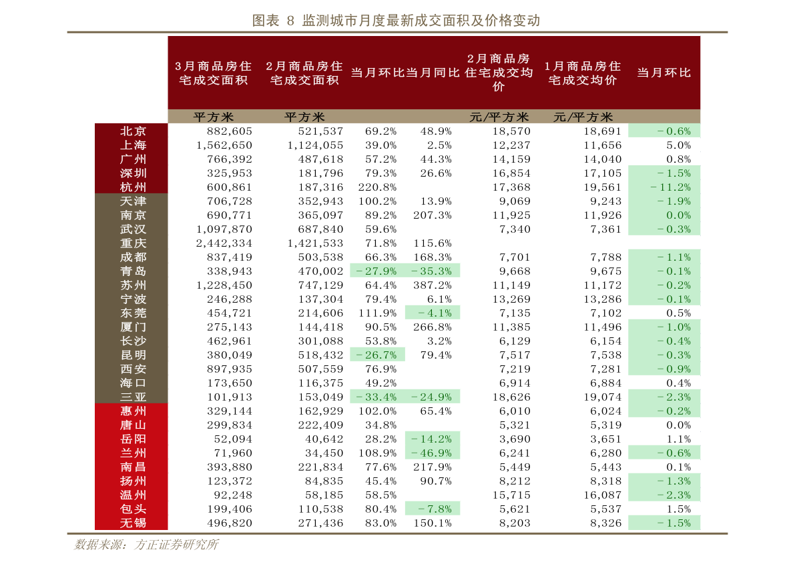Select the 兰州 -46.9% green cell
Image resolution: width=795 pixels, height=564 pixels.
tap(433, 453)
